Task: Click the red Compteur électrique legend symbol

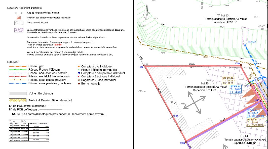Action: click(79, 76)
